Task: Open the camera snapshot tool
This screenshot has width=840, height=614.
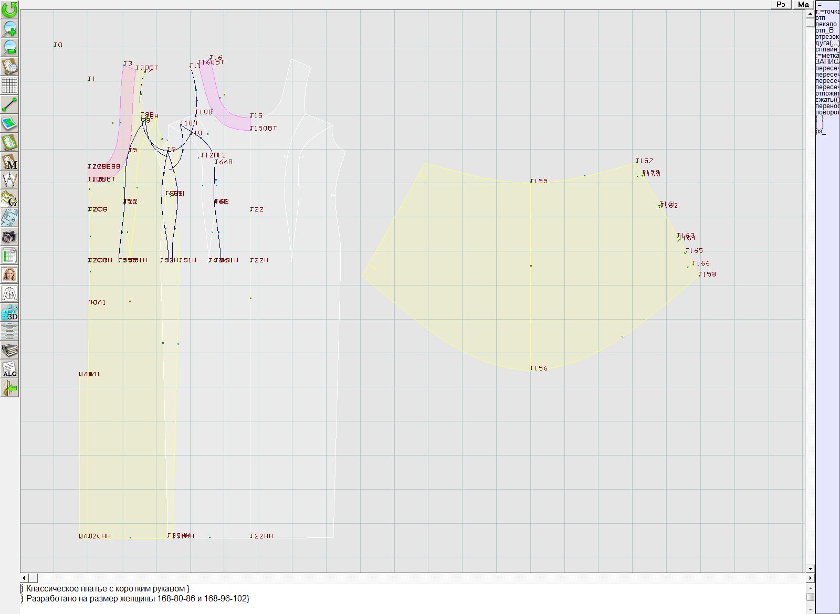Action: pos(9,237)
